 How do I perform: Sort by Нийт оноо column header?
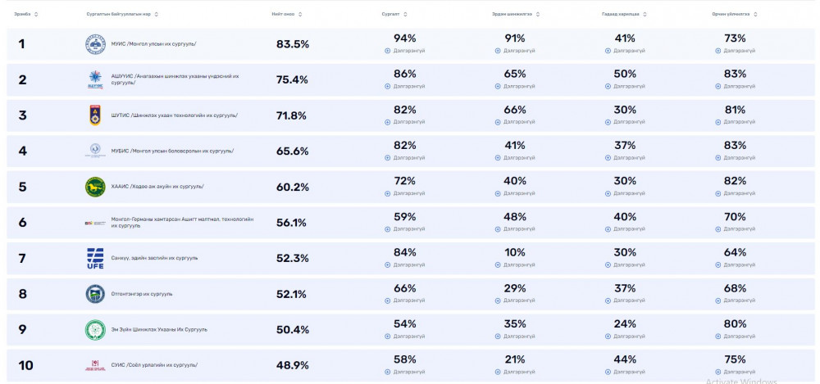[x=286, y=14]
